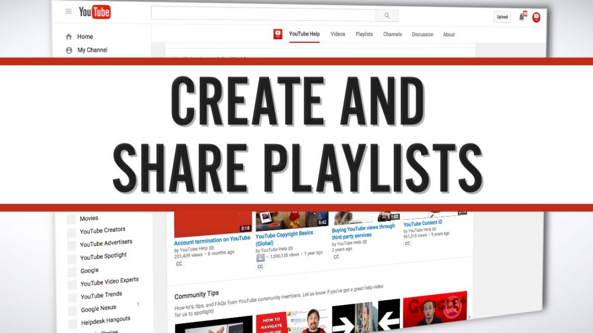593x333 pixels.
Task: Click CC badge under YouTube Copyright Basics
Action: (x=260, y=267)
